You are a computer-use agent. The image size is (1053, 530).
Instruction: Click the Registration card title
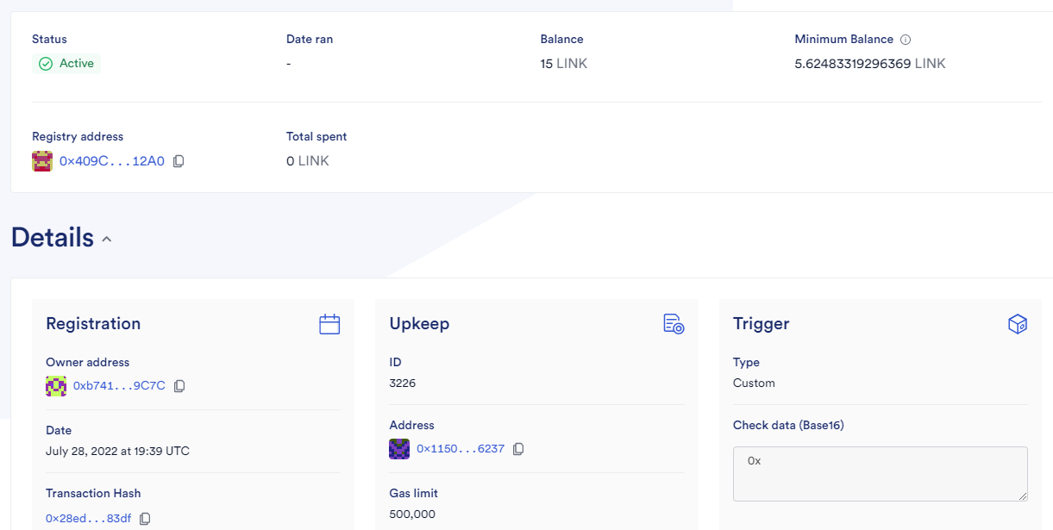(x=93, y=324)
